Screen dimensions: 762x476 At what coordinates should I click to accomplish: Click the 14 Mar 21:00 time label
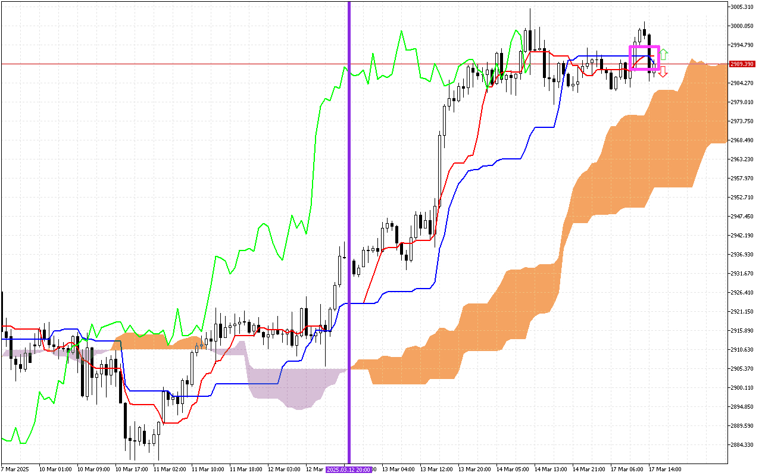(x=590, y=469)
